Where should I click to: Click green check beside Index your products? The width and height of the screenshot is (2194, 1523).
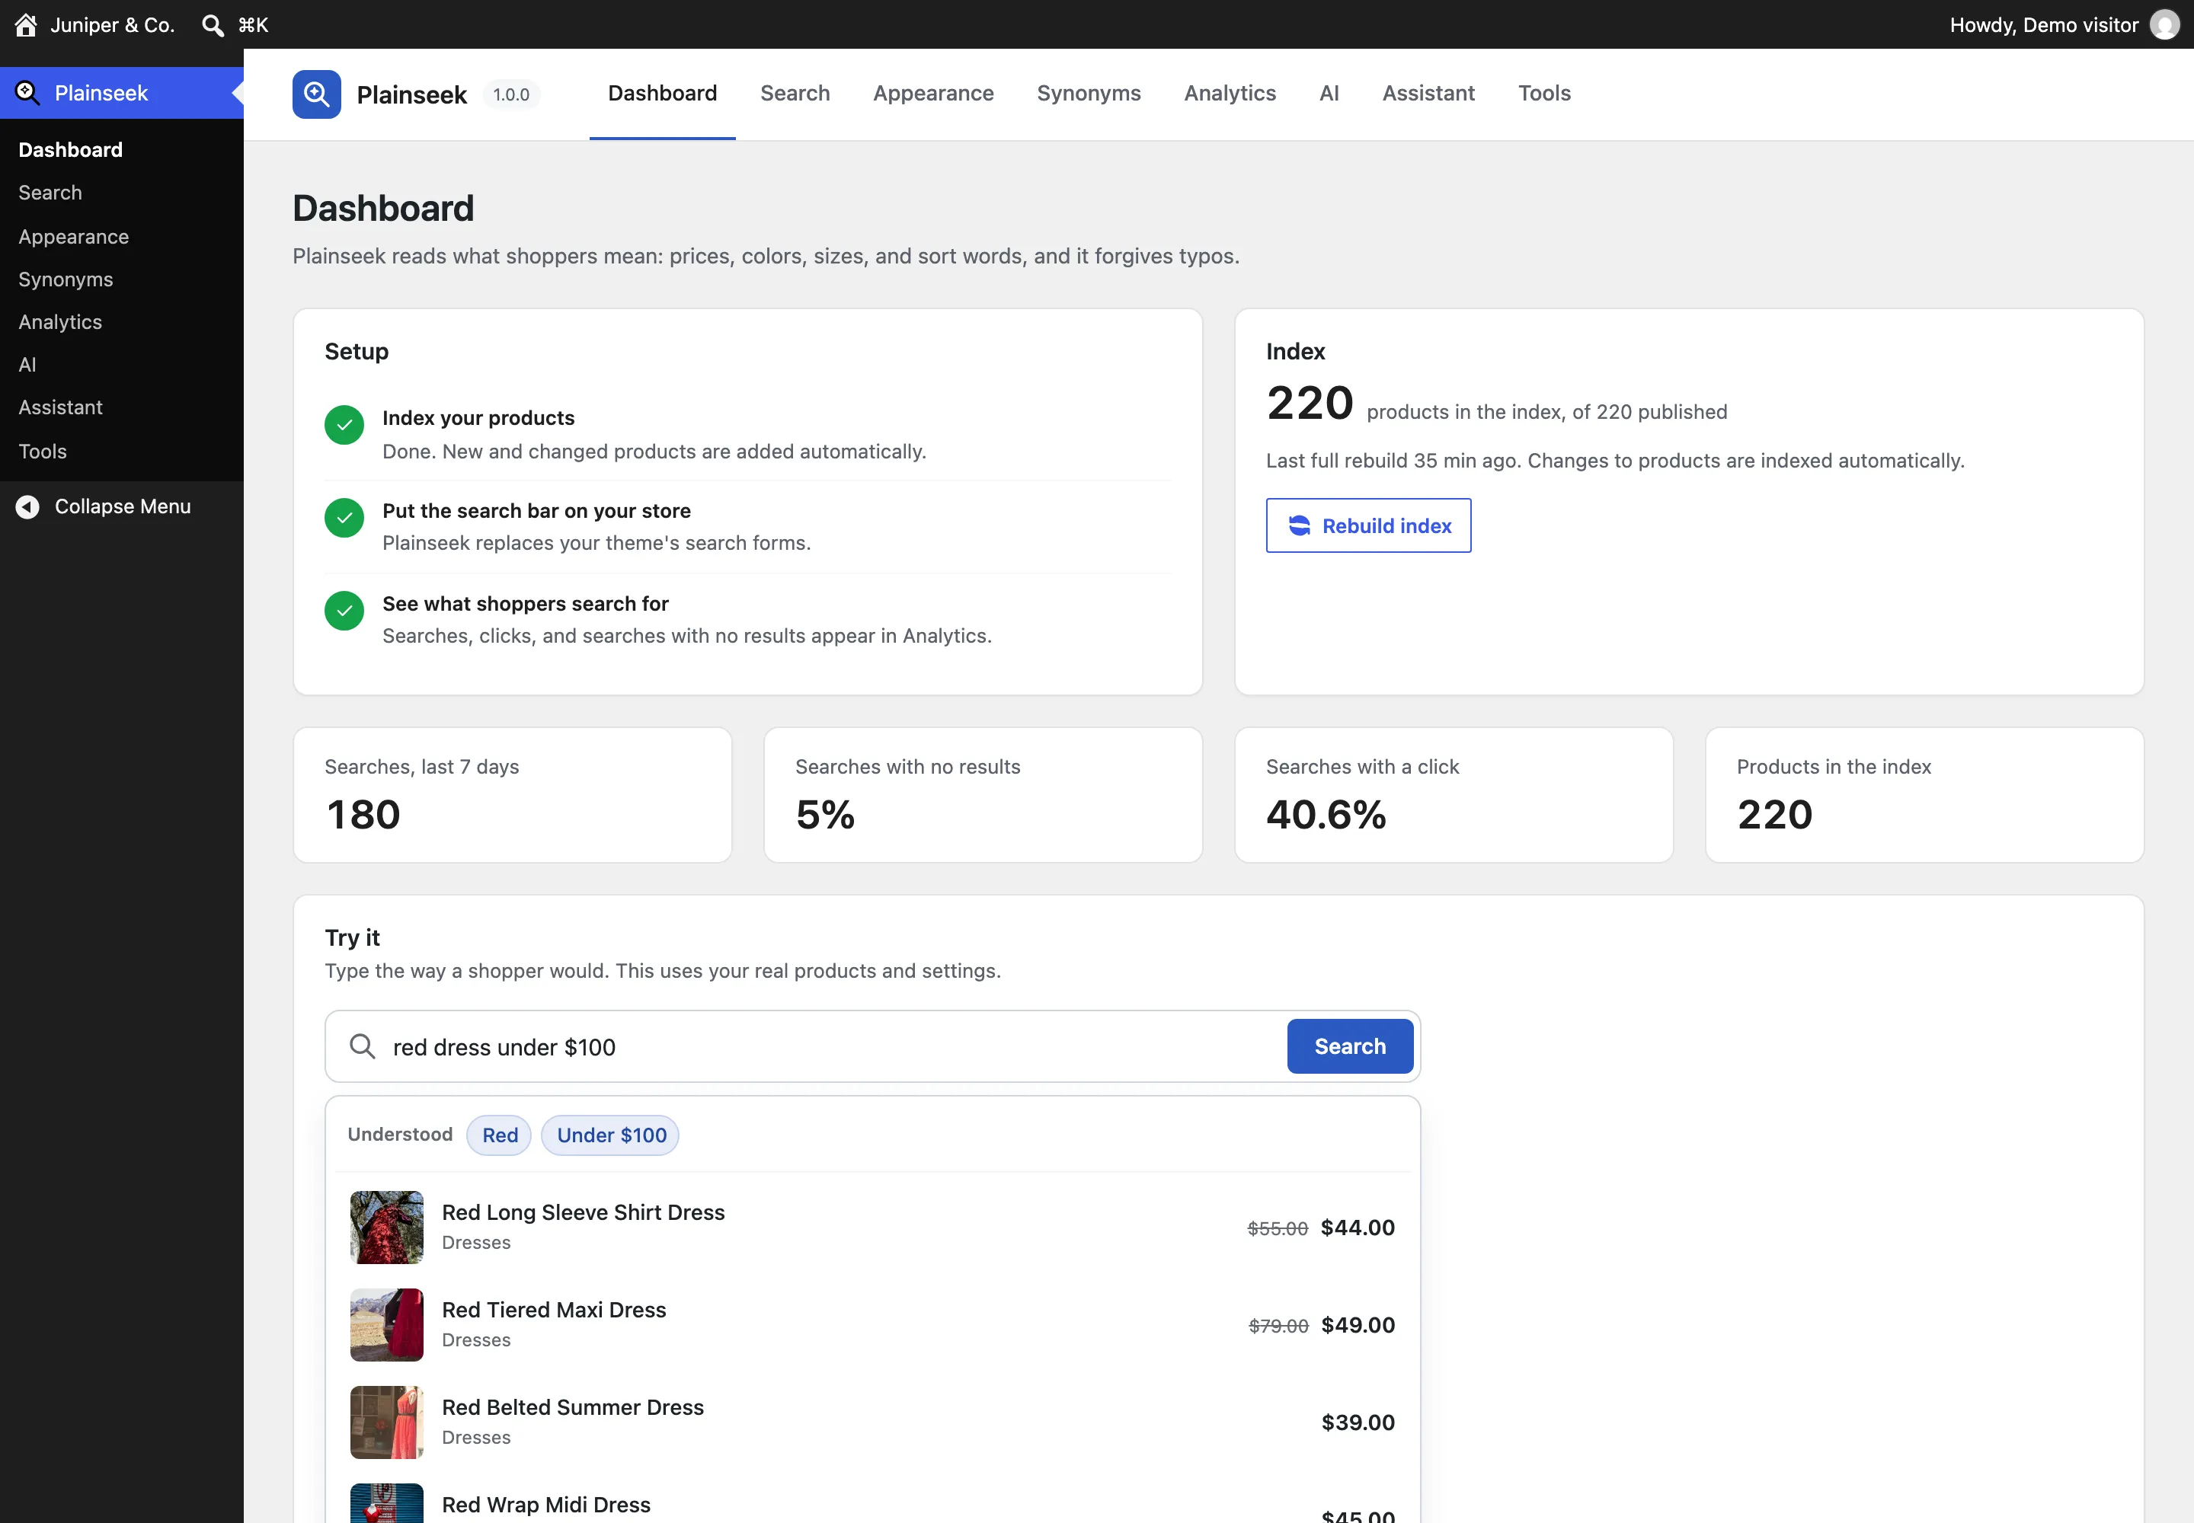(344, 425)
